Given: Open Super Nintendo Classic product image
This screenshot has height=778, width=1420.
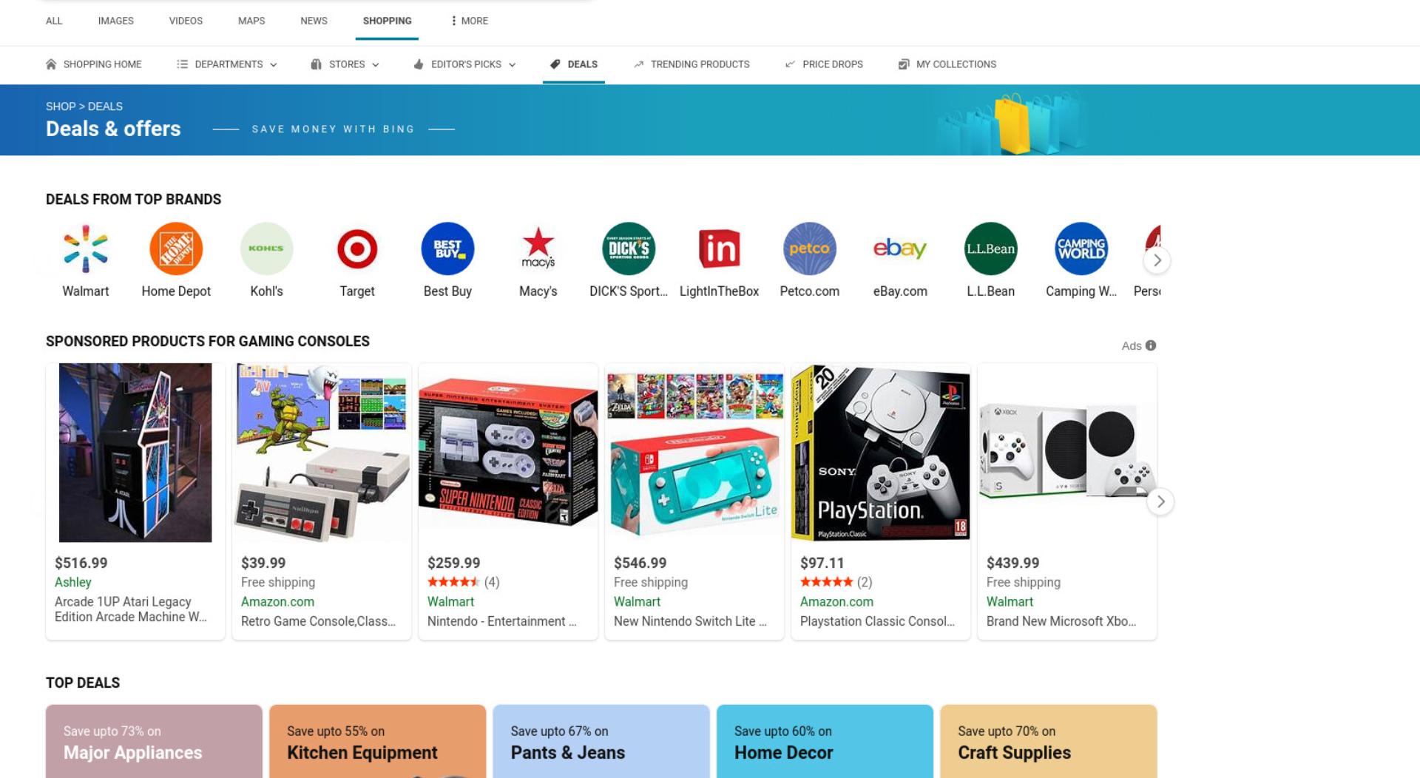Looking at the screenshot, I should pyautogui.click(x=508, y=453).
